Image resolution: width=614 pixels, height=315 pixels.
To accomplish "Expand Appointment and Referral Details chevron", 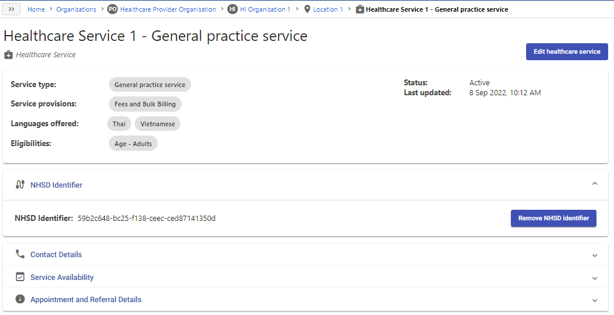I will [595, 300].
